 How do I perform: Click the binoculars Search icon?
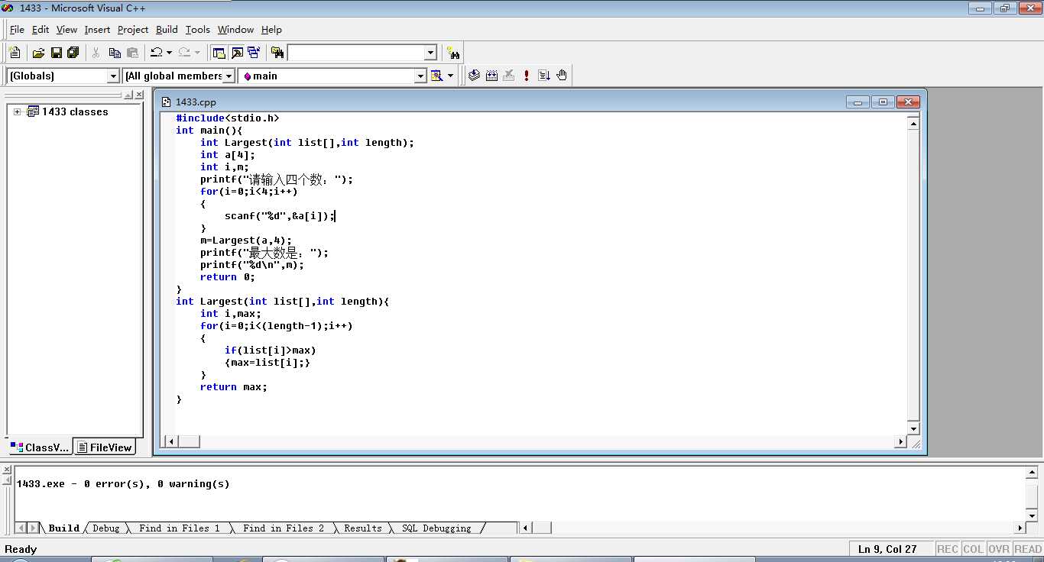[454, 53]
